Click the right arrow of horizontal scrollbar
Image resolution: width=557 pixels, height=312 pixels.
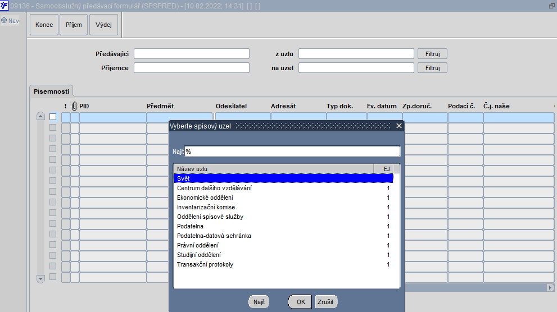click(x=550, y=287)
